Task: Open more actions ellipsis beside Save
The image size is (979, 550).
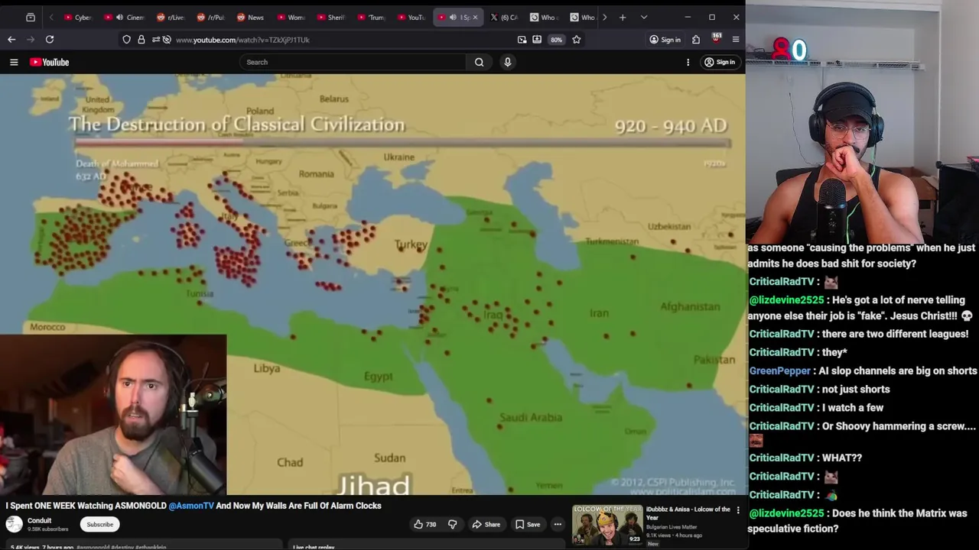Action: (x=558, y=524)
